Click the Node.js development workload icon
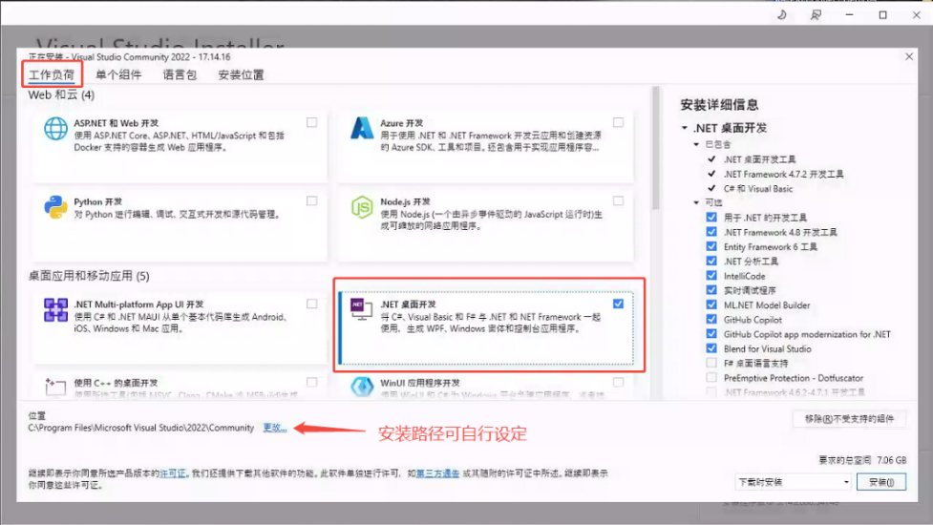Screen dimensions: 933x525 coord(362,207)
